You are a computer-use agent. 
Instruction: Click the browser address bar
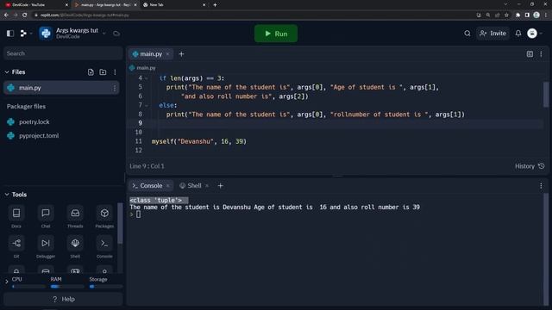coord(254,15)
